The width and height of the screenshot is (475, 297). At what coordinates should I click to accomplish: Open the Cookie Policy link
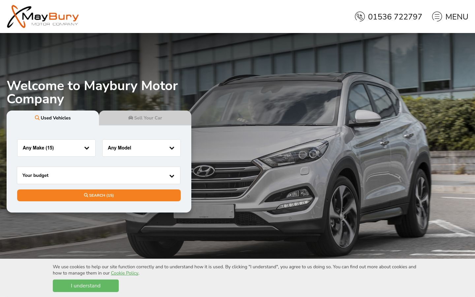(x=125, y=273)
